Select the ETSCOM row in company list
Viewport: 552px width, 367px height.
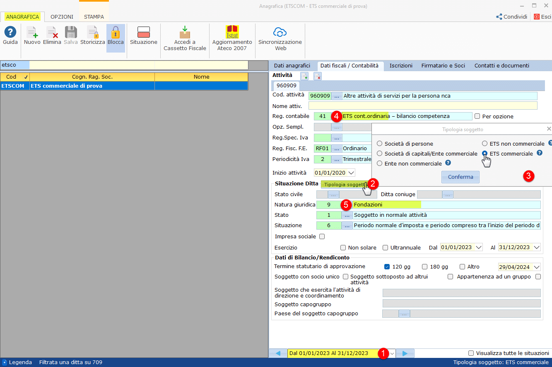pos(124,86)
